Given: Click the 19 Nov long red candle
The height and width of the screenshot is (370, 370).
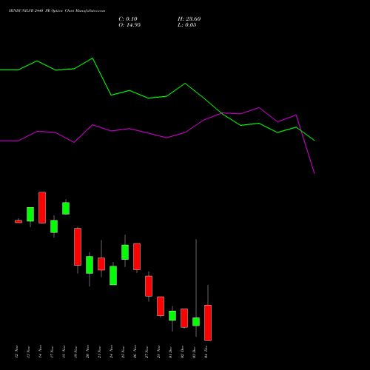Looking at the screenshot, I should [78, 246].
